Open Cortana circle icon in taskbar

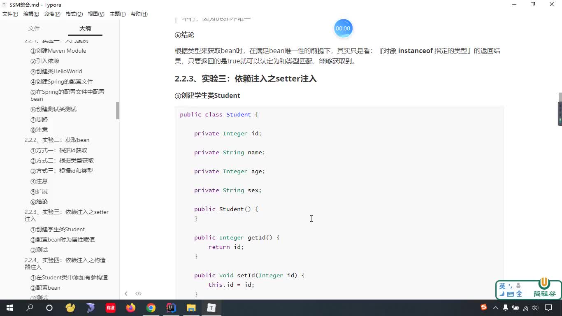click(49, 308)
